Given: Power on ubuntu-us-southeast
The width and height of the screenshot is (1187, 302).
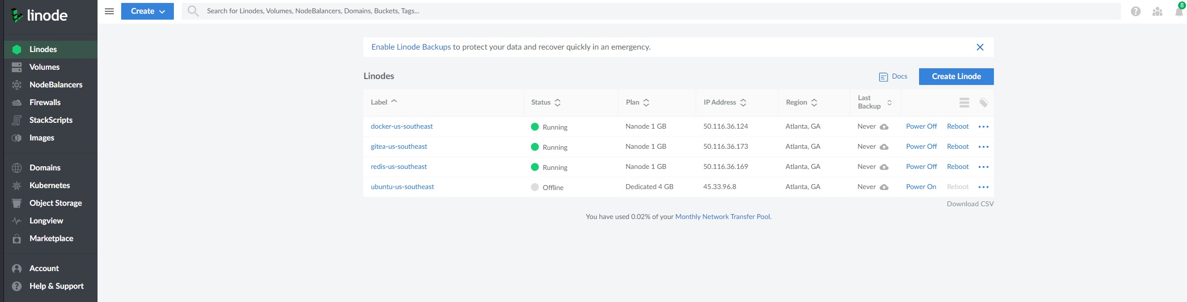Looking at the screenshot, I should pyautogui.click(x=921, y=187).
